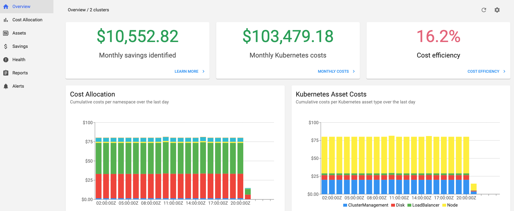Screen dimensions: 514x211
Task: Click the Savings dollar sign icon
Action: (6, 46)
